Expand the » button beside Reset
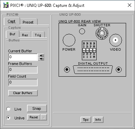The image size is (135, 129). [x=44, y=117]
